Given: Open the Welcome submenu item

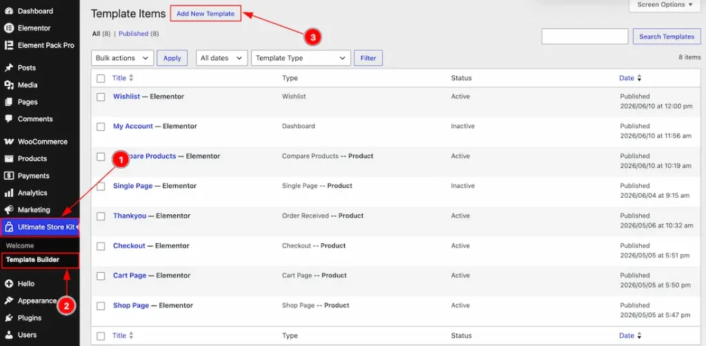Looking at the screenshot, I should [x=20, y=245].
